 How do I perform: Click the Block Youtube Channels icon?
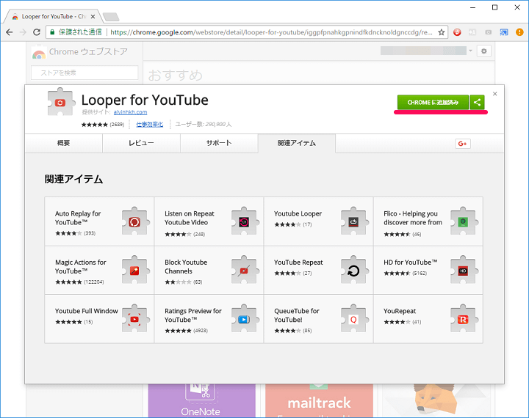(x=244, y=270)
